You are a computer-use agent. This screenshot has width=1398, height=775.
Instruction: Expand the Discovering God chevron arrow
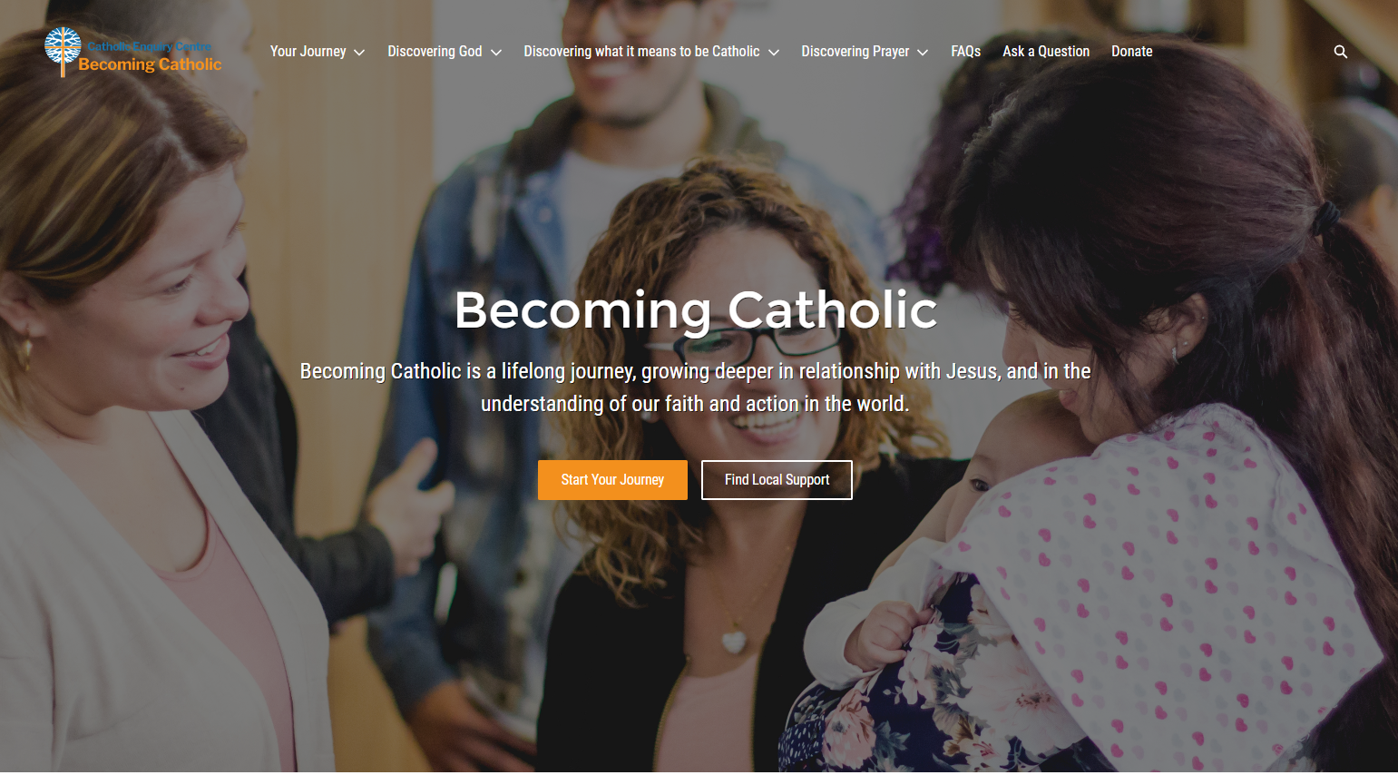[x=496, y=53]
